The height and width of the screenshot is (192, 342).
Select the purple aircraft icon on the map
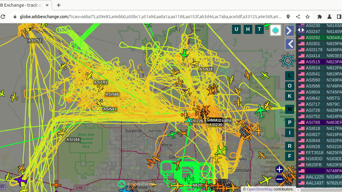click(21, 181)
